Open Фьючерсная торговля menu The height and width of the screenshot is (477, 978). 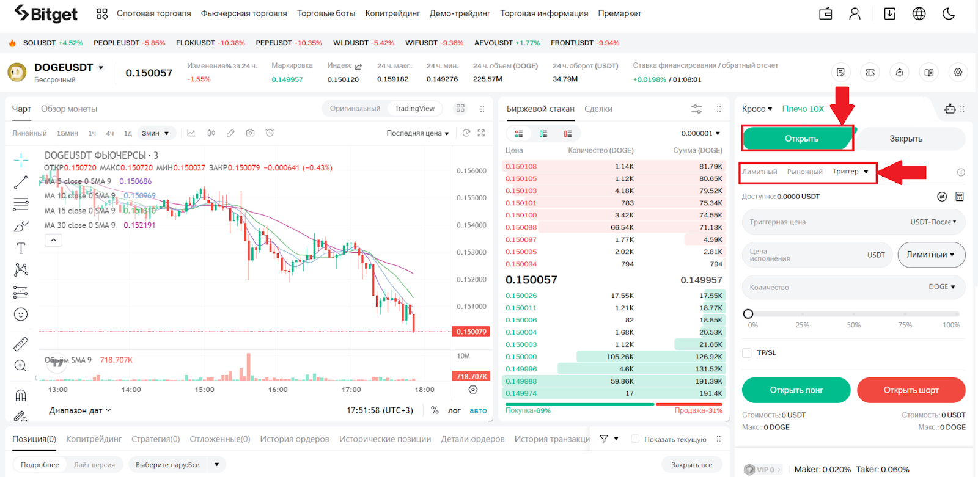tap(244, 13)
